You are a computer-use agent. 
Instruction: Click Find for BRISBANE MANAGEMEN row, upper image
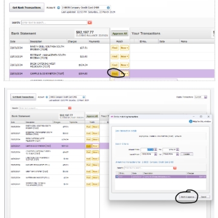114,56
